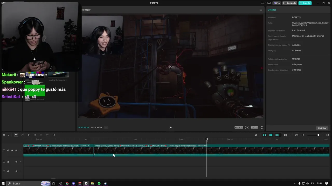
Task: Undo the last edit in the timeline toolbar
Action: pyautogui.click(x=16, y=135)
